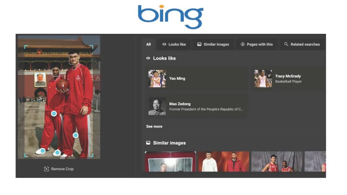Screen dimensions: 347x195
Task: Click the top-left crop corner handle
Action: 26,47
